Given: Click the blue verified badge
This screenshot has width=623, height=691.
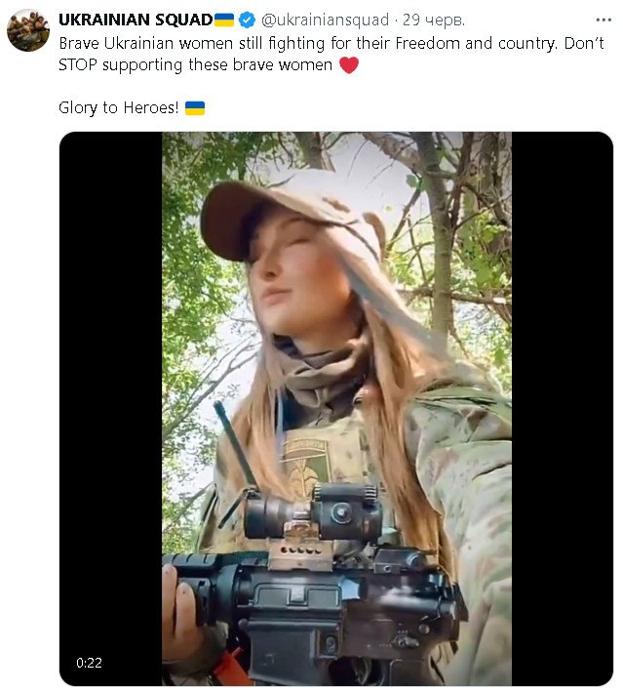Looking at the screenshot, I should point(248,20).
